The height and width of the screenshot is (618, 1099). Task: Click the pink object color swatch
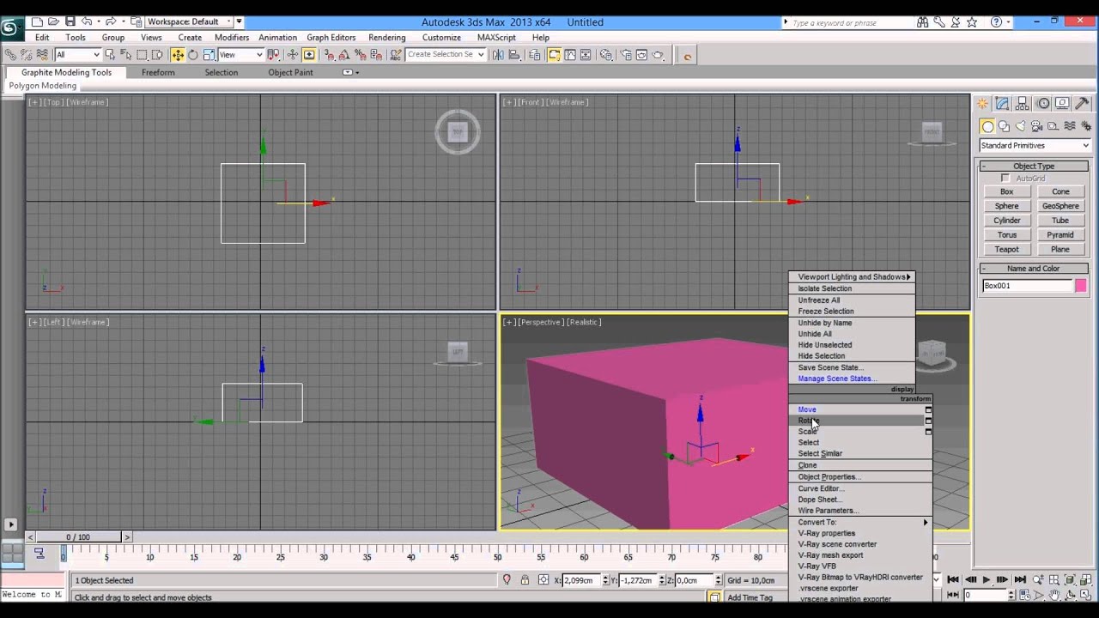tap(1080, 286)
